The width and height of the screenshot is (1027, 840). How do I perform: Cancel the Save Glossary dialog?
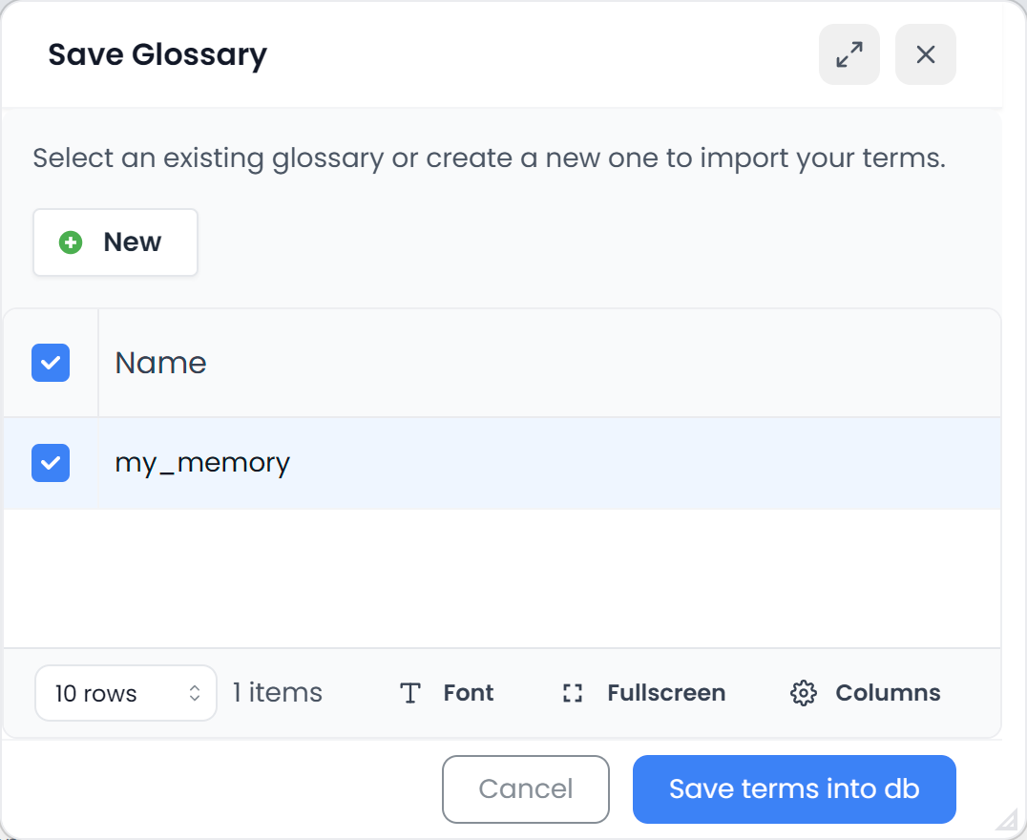[525, 789]
